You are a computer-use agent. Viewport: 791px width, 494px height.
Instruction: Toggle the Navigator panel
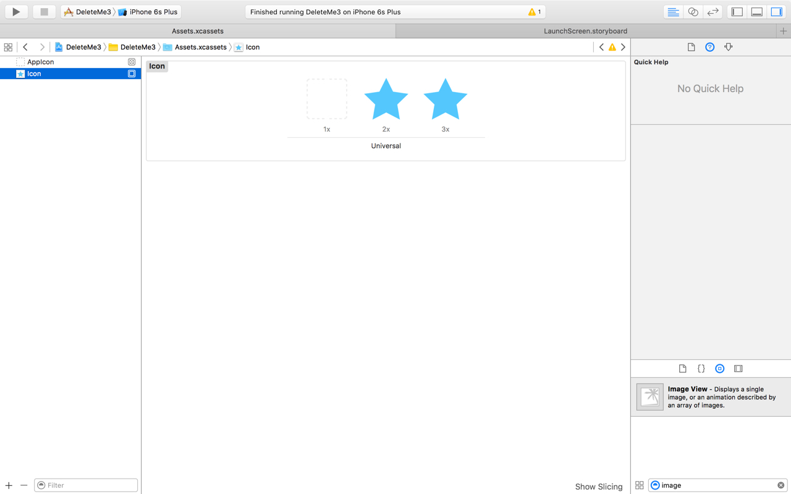(737, 12)
